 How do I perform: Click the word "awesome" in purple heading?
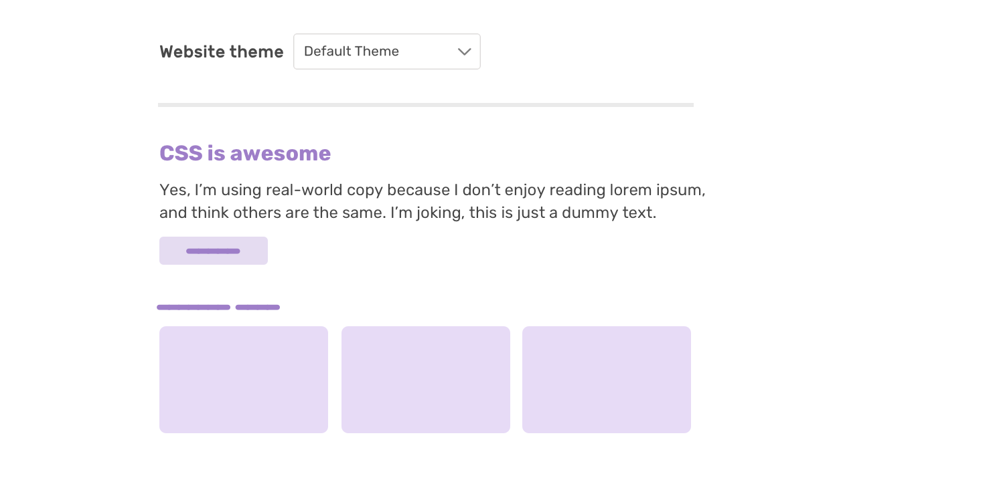point(280,154)
